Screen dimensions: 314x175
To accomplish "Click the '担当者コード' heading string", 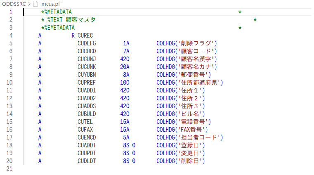I will (200, 137).
